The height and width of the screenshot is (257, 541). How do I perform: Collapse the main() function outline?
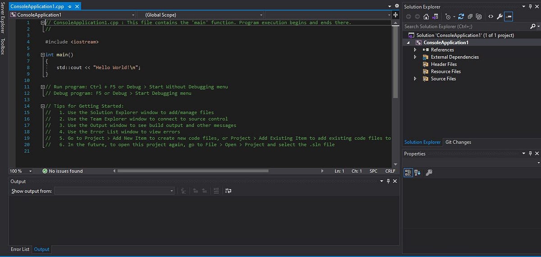pyautogui.click(x=42, y=55)
